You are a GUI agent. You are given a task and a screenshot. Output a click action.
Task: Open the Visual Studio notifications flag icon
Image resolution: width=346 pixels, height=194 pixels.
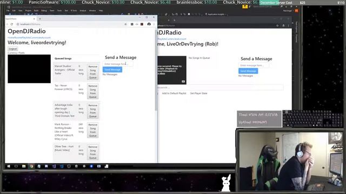pos(245,7)
